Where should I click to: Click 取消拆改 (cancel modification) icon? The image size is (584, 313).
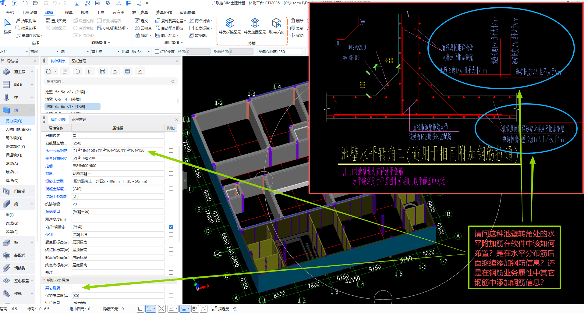(276, 23)
